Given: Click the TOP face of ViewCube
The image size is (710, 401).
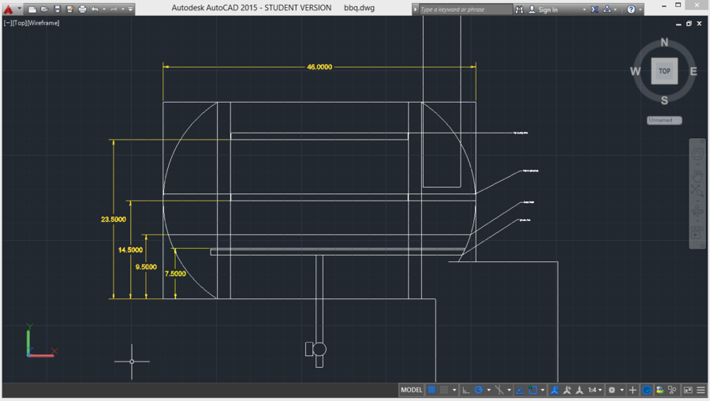Looking at the screenshot, I should 664,71.
